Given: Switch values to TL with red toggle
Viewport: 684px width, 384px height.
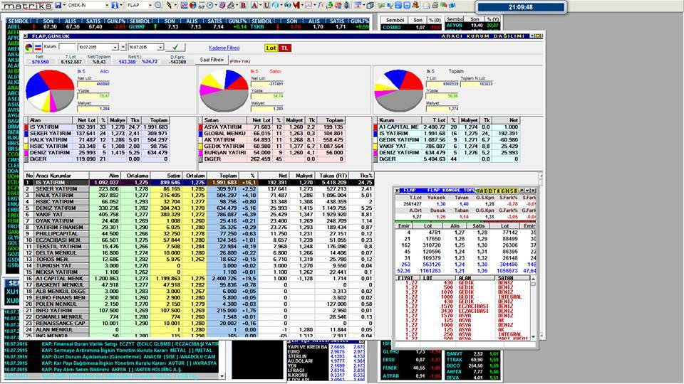Looking at the screenshot, I should pos(284,48).
